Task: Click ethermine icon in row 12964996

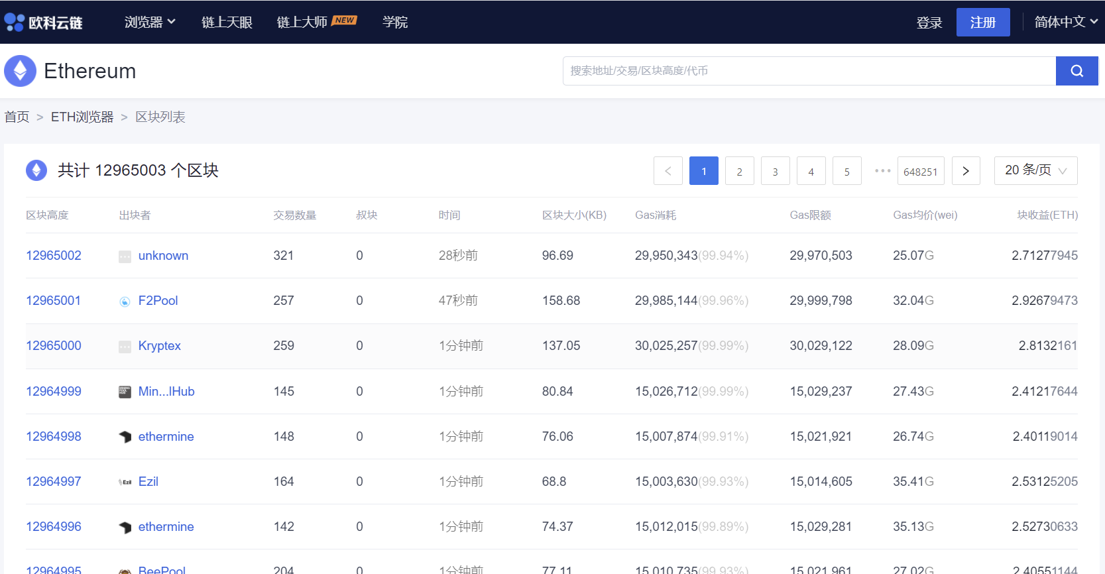Action: [x=125, y=527]
